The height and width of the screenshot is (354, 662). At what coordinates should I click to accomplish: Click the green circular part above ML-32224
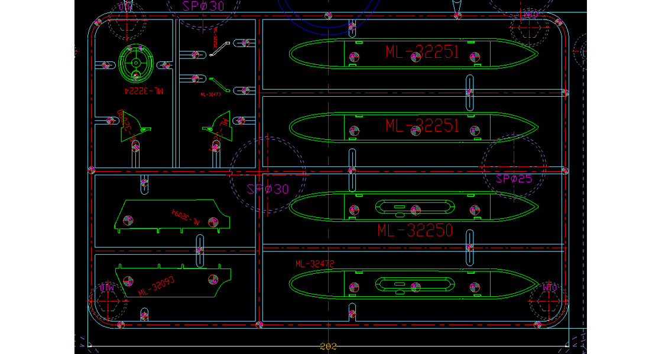click(136, 62)
